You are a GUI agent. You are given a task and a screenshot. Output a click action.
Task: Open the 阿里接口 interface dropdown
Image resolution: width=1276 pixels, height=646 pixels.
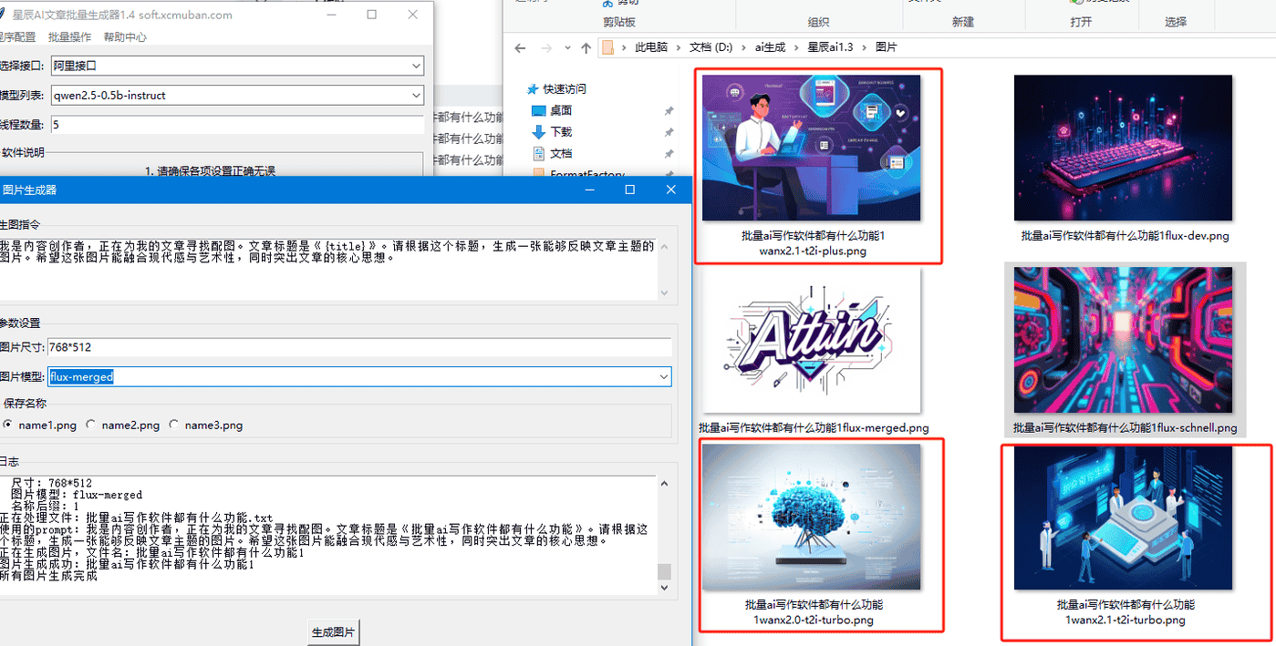point(416,66)
